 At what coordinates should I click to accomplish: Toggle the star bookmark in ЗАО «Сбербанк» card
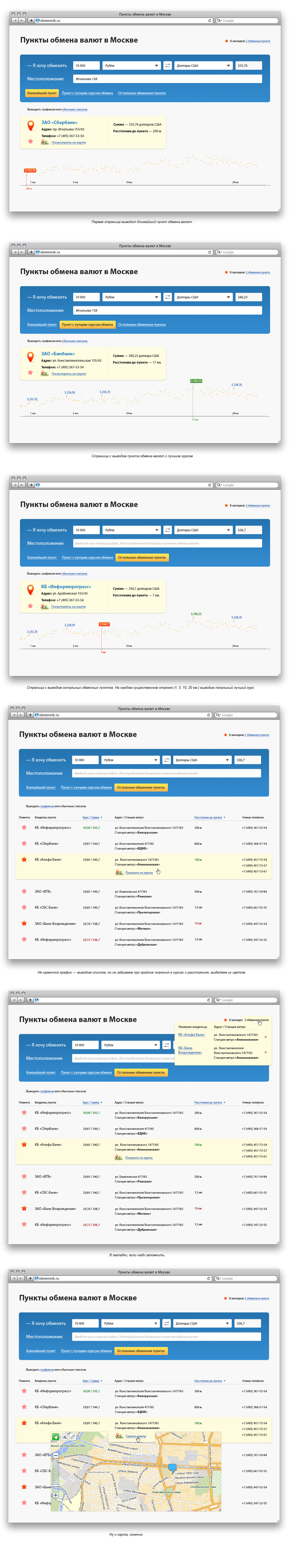[30, 141]
